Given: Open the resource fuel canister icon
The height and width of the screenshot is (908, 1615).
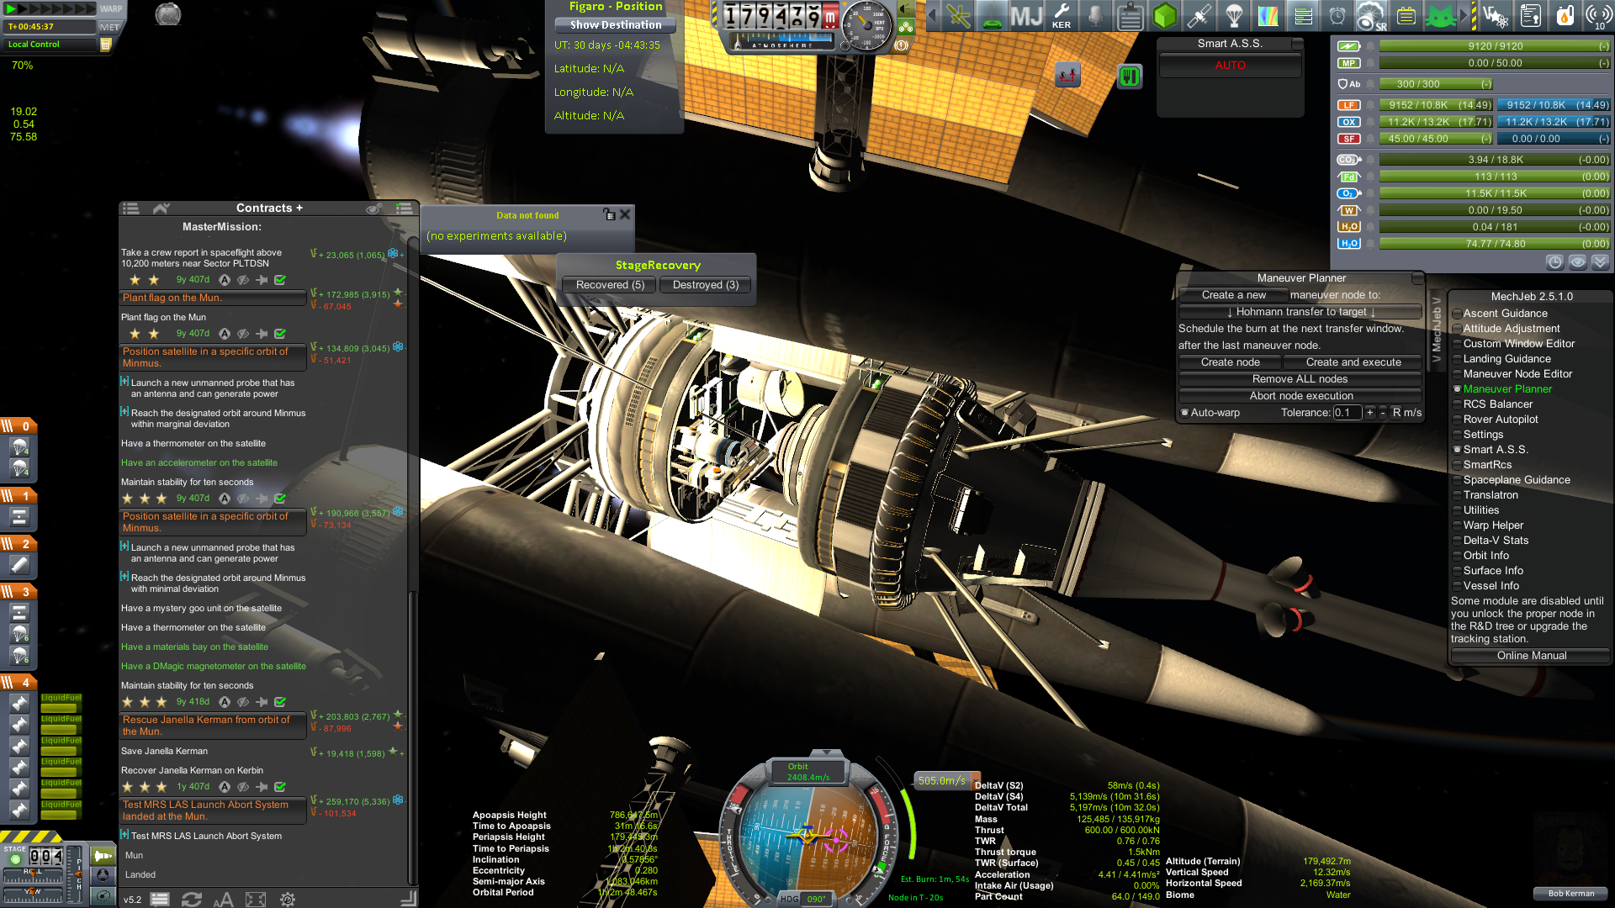Looking at the screenshot, I should pos(1565,16).
